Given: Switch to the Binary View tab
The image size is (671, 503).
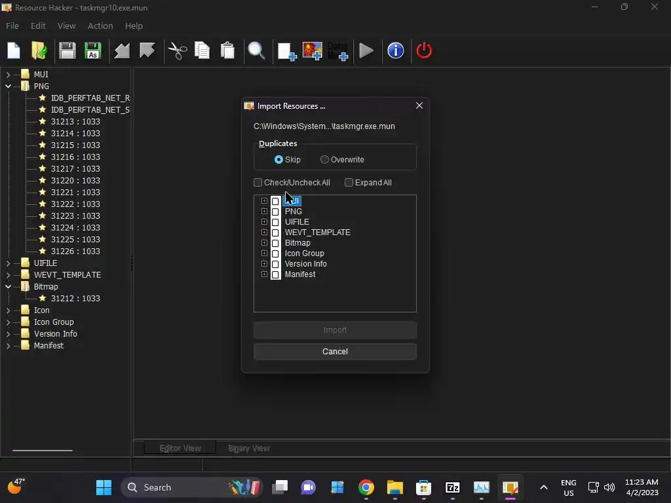Looking at the screenshot, I should 248,448.
